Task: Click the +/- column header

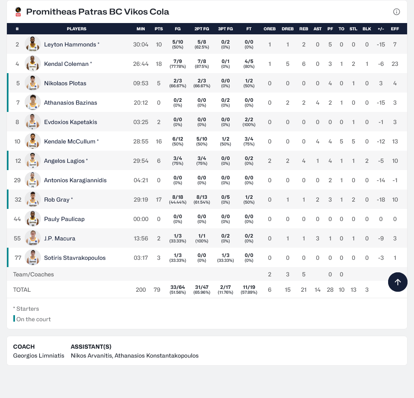Action: coord(380,29)
